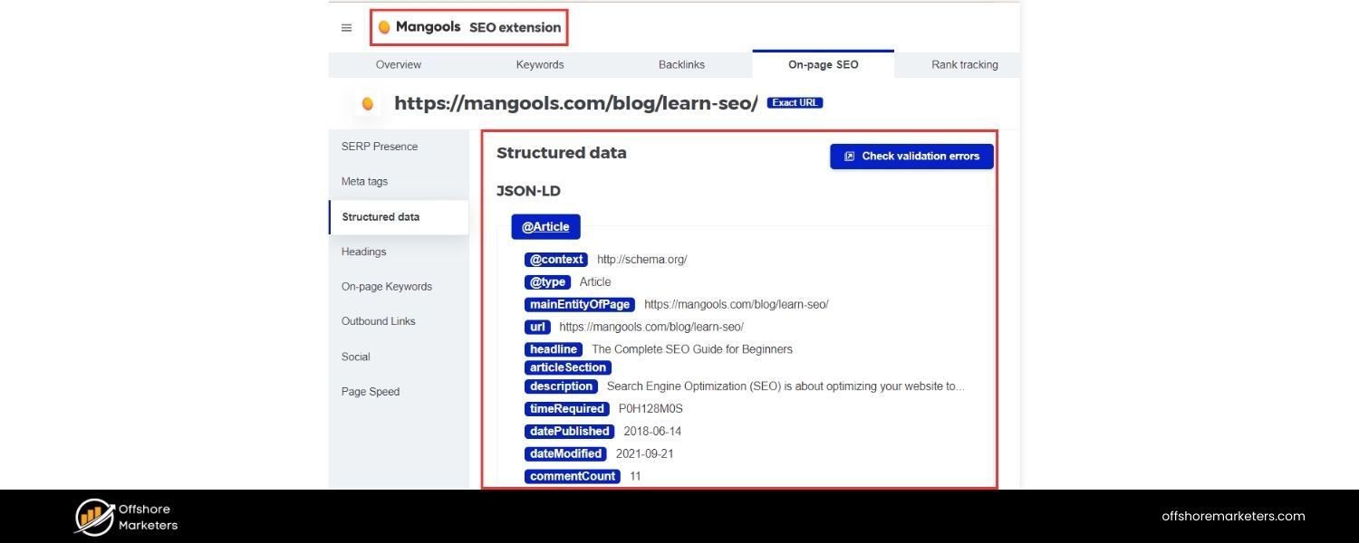The height and width of the screenshot is (543, 1359).
Task: Click the @type property tag
Action: (547, 282)
